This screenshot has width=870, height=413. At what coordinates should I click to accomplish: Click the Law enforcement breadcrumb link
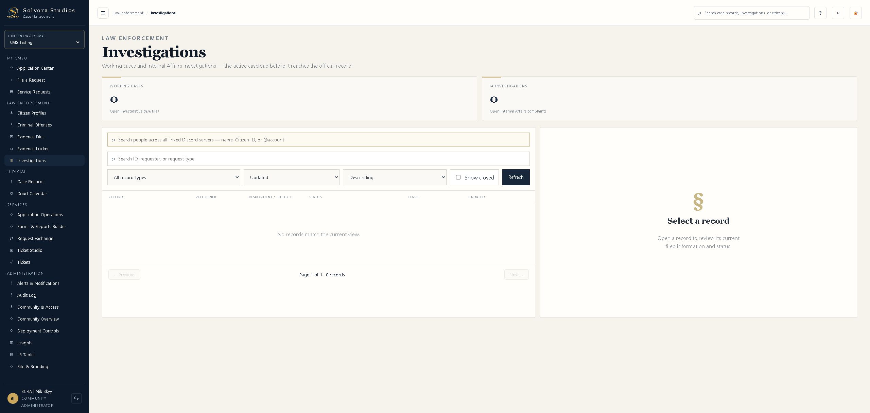click(x=128, y=13)
